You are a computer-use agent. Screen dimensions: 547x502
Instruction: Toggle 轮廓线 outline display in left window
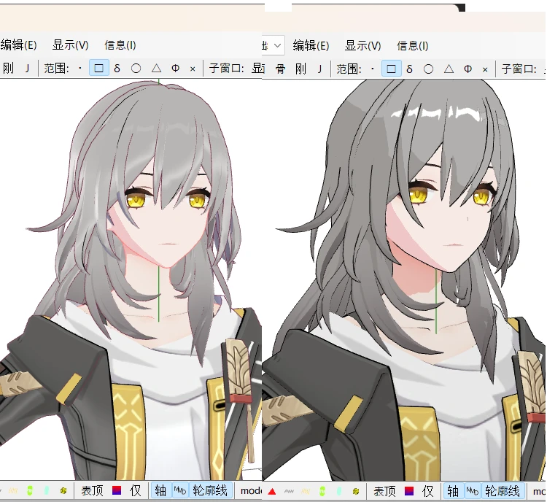(210, 490)
